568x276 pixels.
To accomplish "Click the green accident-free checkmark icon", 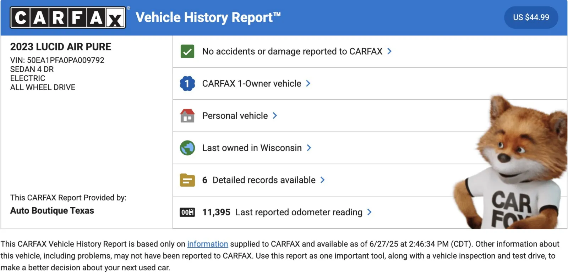I will tap(187, 51).
